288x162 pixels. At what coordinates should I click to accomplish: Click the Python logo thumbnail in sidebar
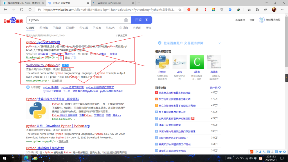tap(162, 62)
